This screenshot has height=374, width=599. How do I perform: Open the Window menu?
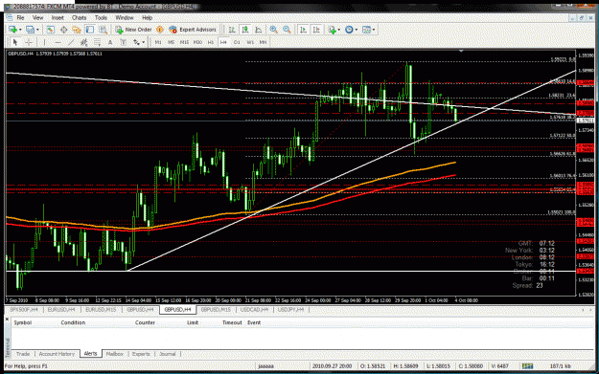[x=125, y=17]
